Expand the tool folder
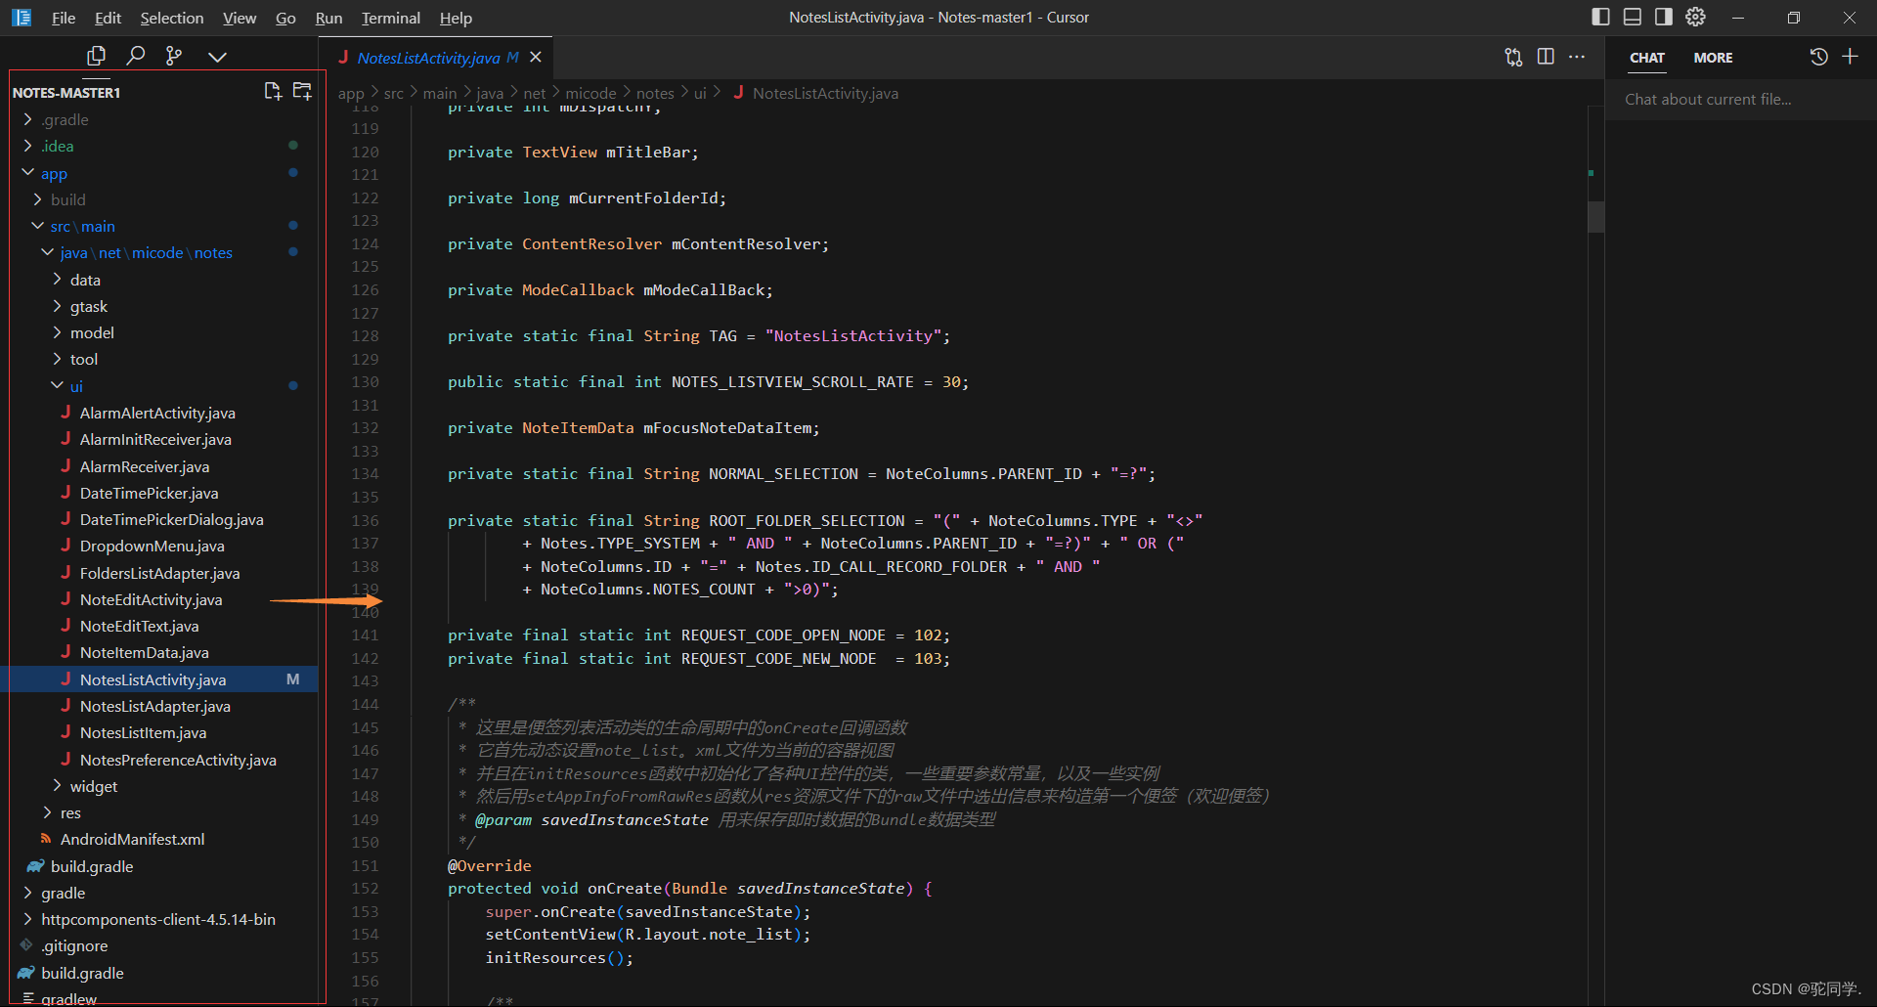The image size is (1877, 1007). click(x=84, y=359)
